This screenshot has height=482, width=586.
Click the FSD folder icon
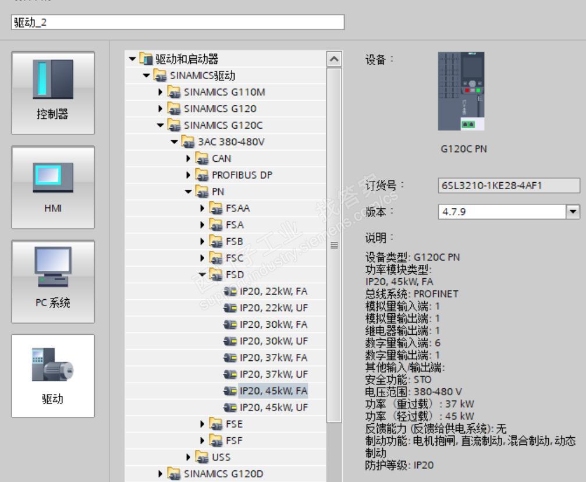[x=216, y=274]
